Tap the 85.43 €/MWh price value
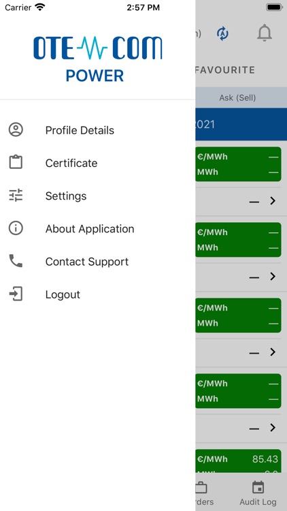This screenshot has width=287, height=511. (265, 459)
